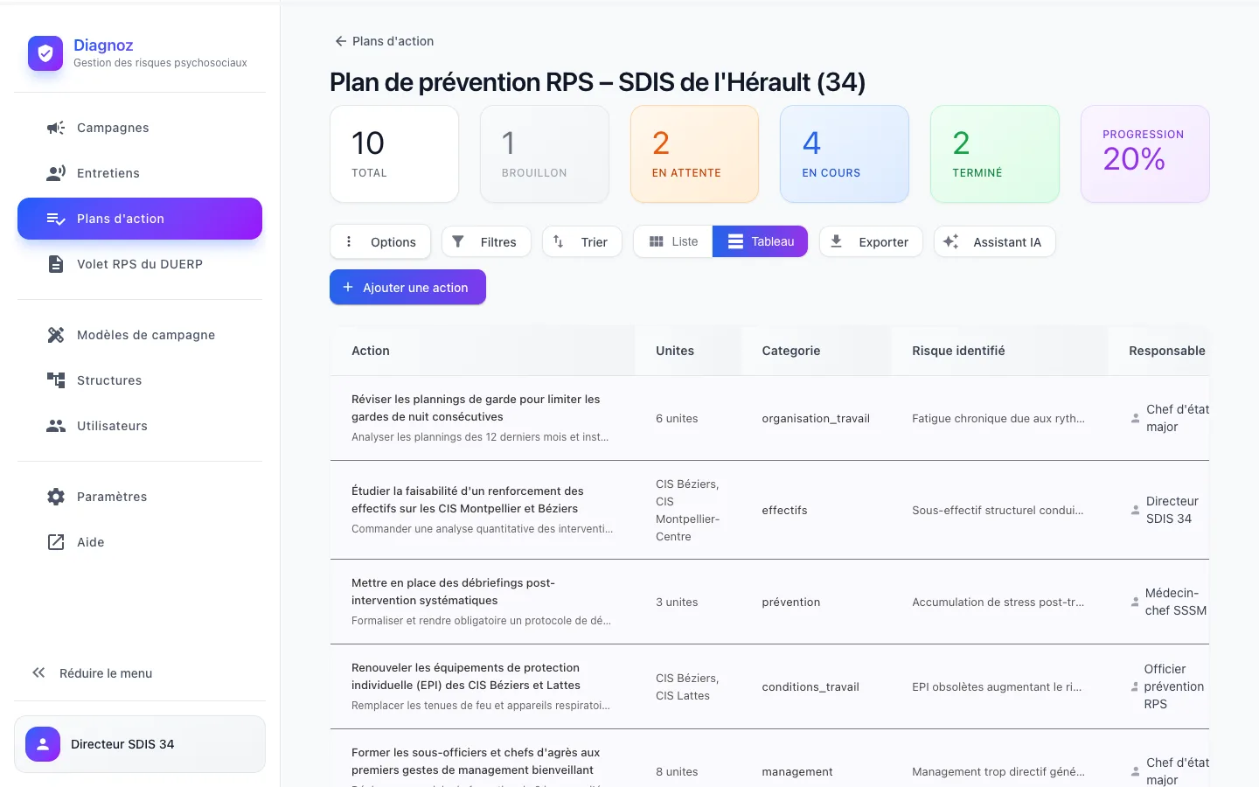Click person icon beside Directeur SDIS 34 responsable cell
Screen dimensions: 1259x787
[x=1136, y=510]
